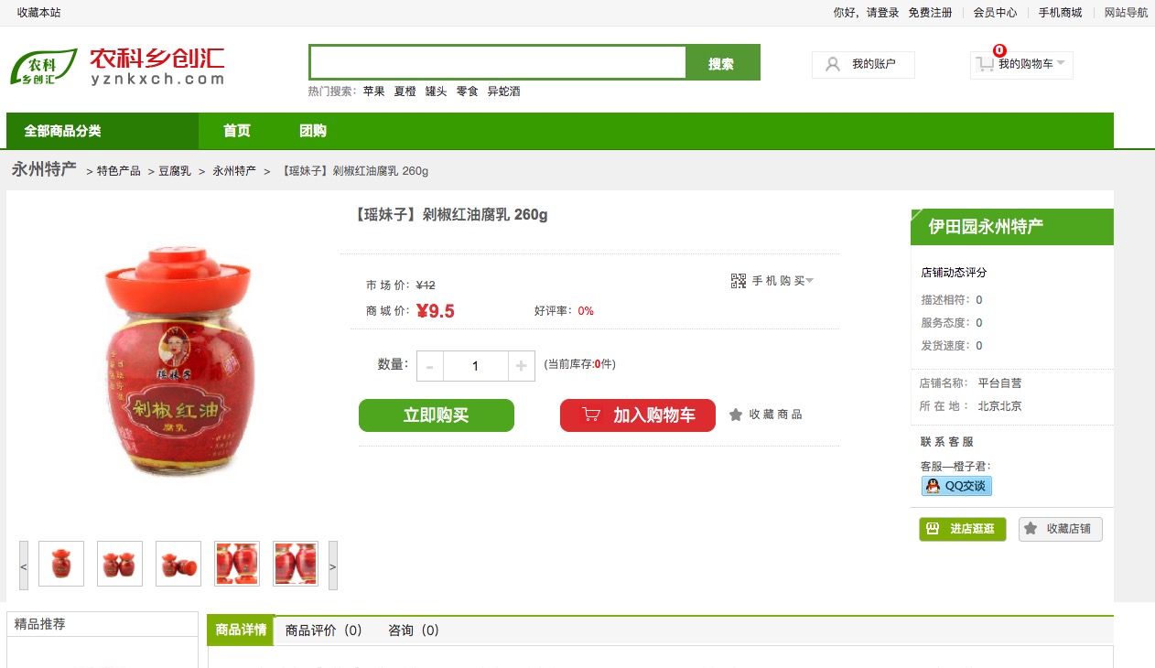Switch to the 商品评价 tab
Image resolution: width=1155 pixels, height=668 pixels.
pos(324,630)
